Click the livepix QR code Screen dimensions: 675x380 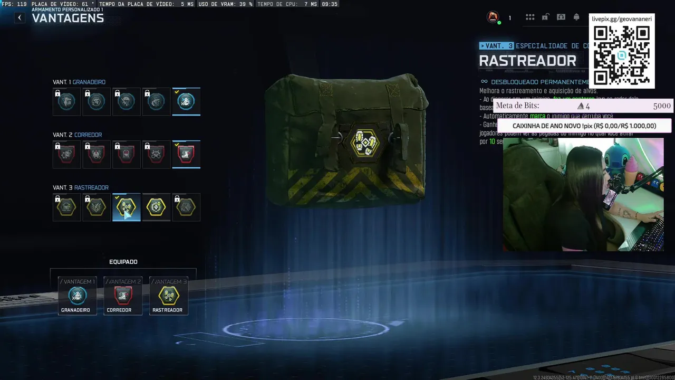(622, 55)
